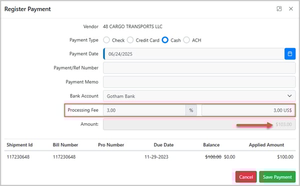The height and width of the screenshot is (186, 300).
Task: Expand the Register Payment dialog to fullscreen
Action: [x=279, y=9]
